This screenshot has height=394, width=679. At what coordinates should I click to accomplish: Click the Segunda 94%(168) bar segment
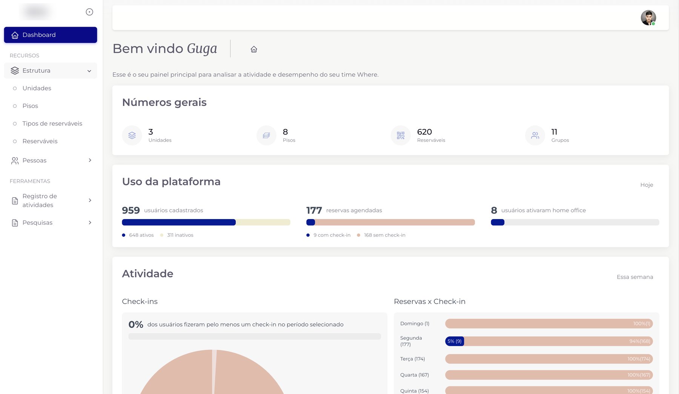click(559, 341)
